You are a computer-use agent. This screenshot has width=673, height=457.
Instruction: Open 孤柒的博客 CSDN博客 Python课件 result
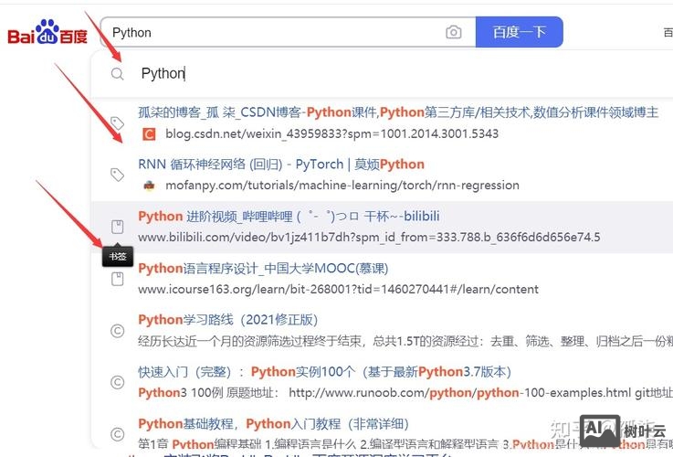(398, 112)
